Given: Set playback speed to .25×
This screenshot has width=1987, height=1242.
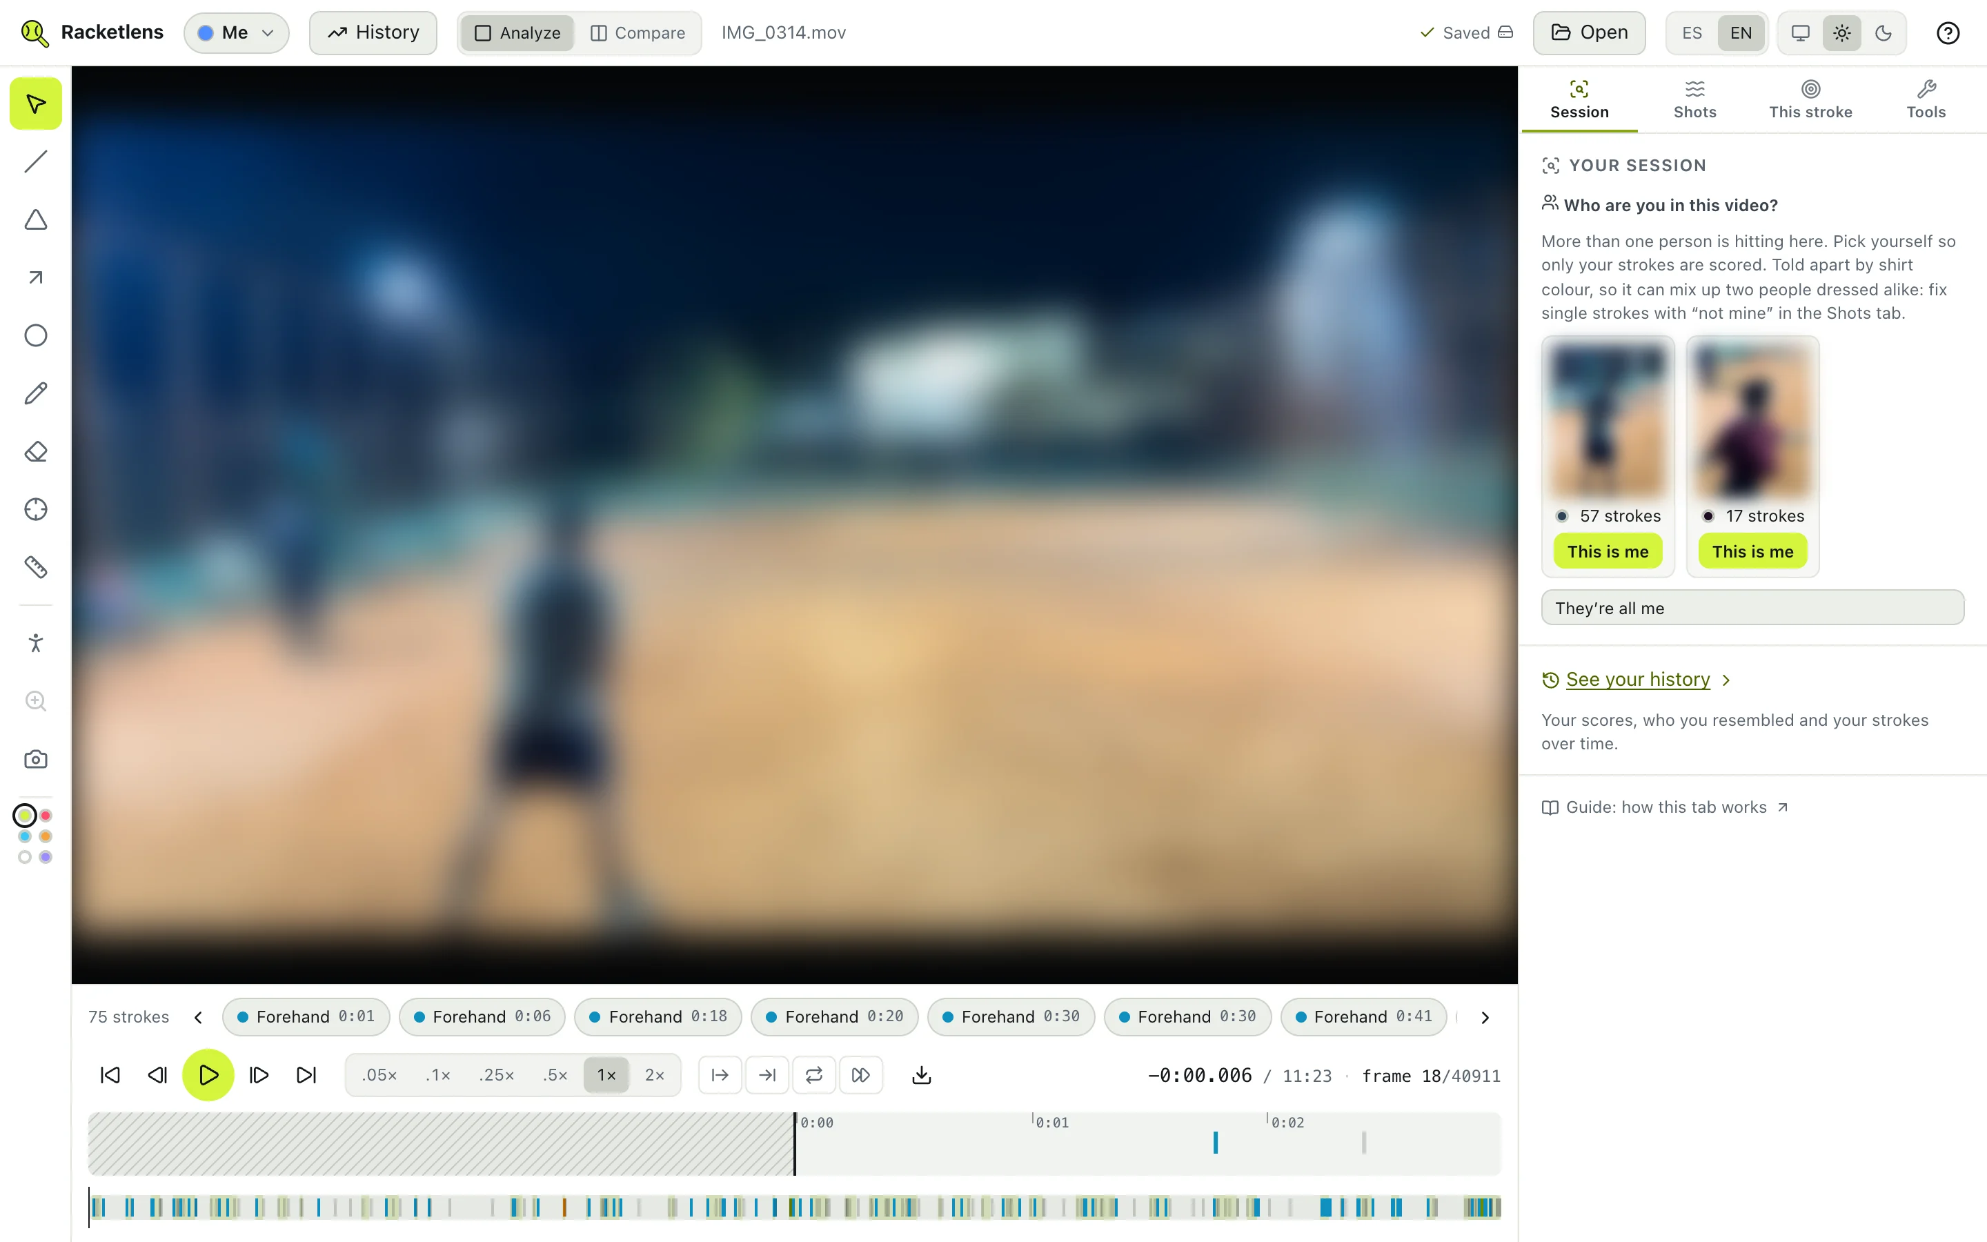Looking at the screenshot, I should coord(496,1075).
